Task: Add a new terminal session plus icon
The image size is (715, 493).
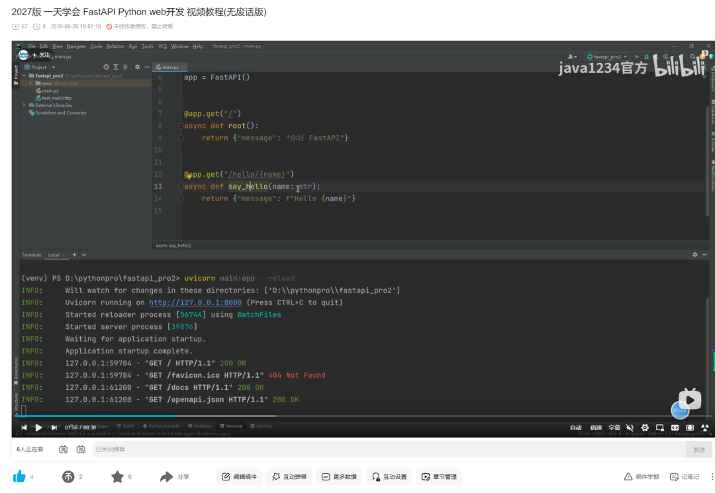Action: click(x=74, y=255)
